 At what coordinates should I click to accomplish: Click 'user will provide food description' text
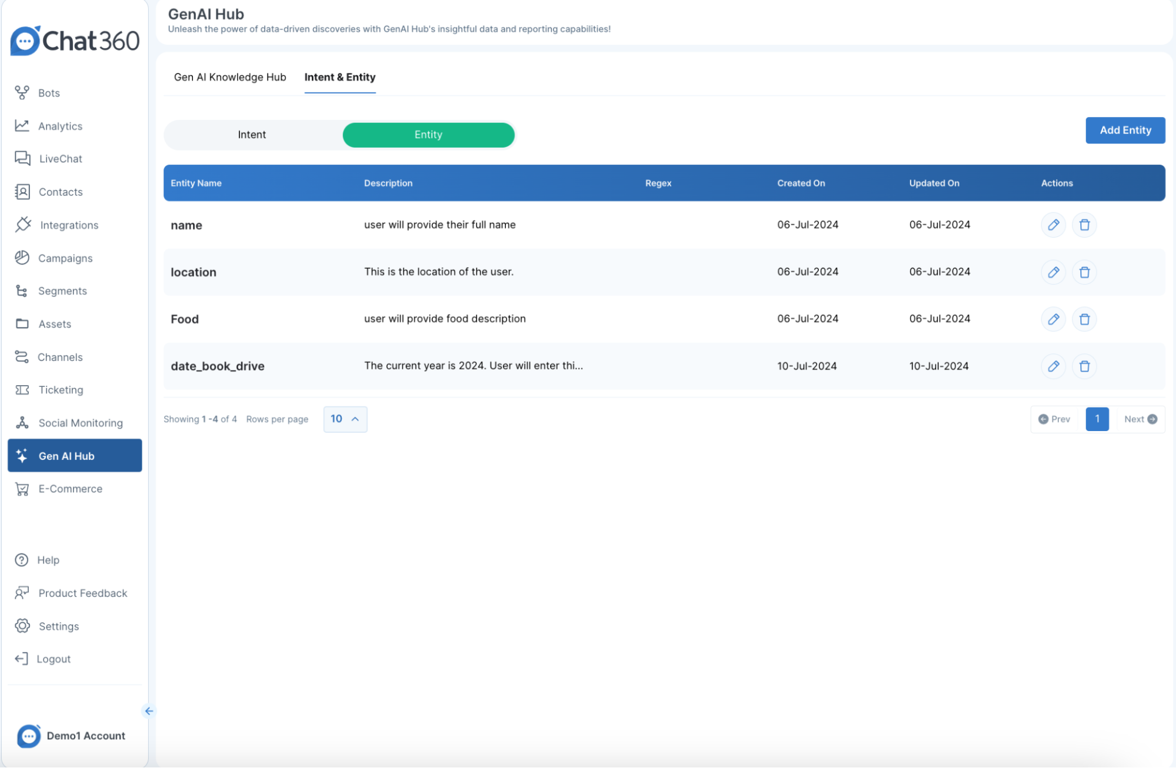[x=445, y=319]
